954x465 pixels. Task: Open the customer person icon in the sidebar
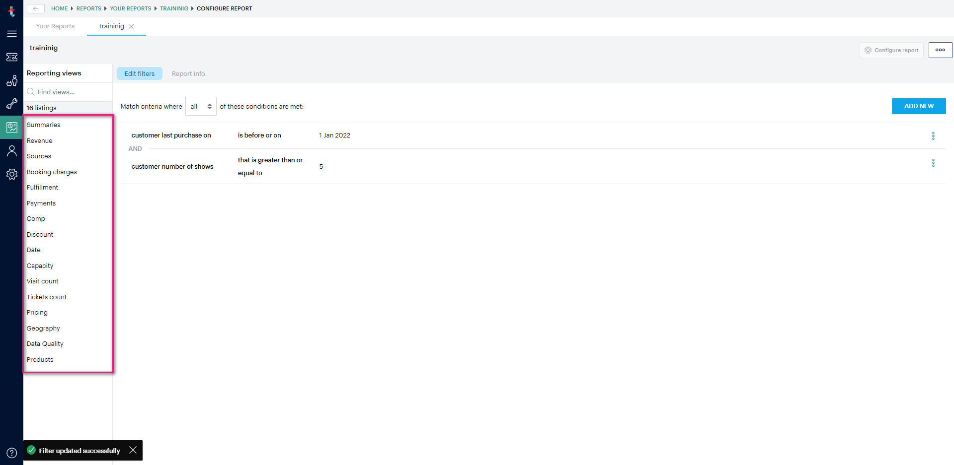point(11,151)
